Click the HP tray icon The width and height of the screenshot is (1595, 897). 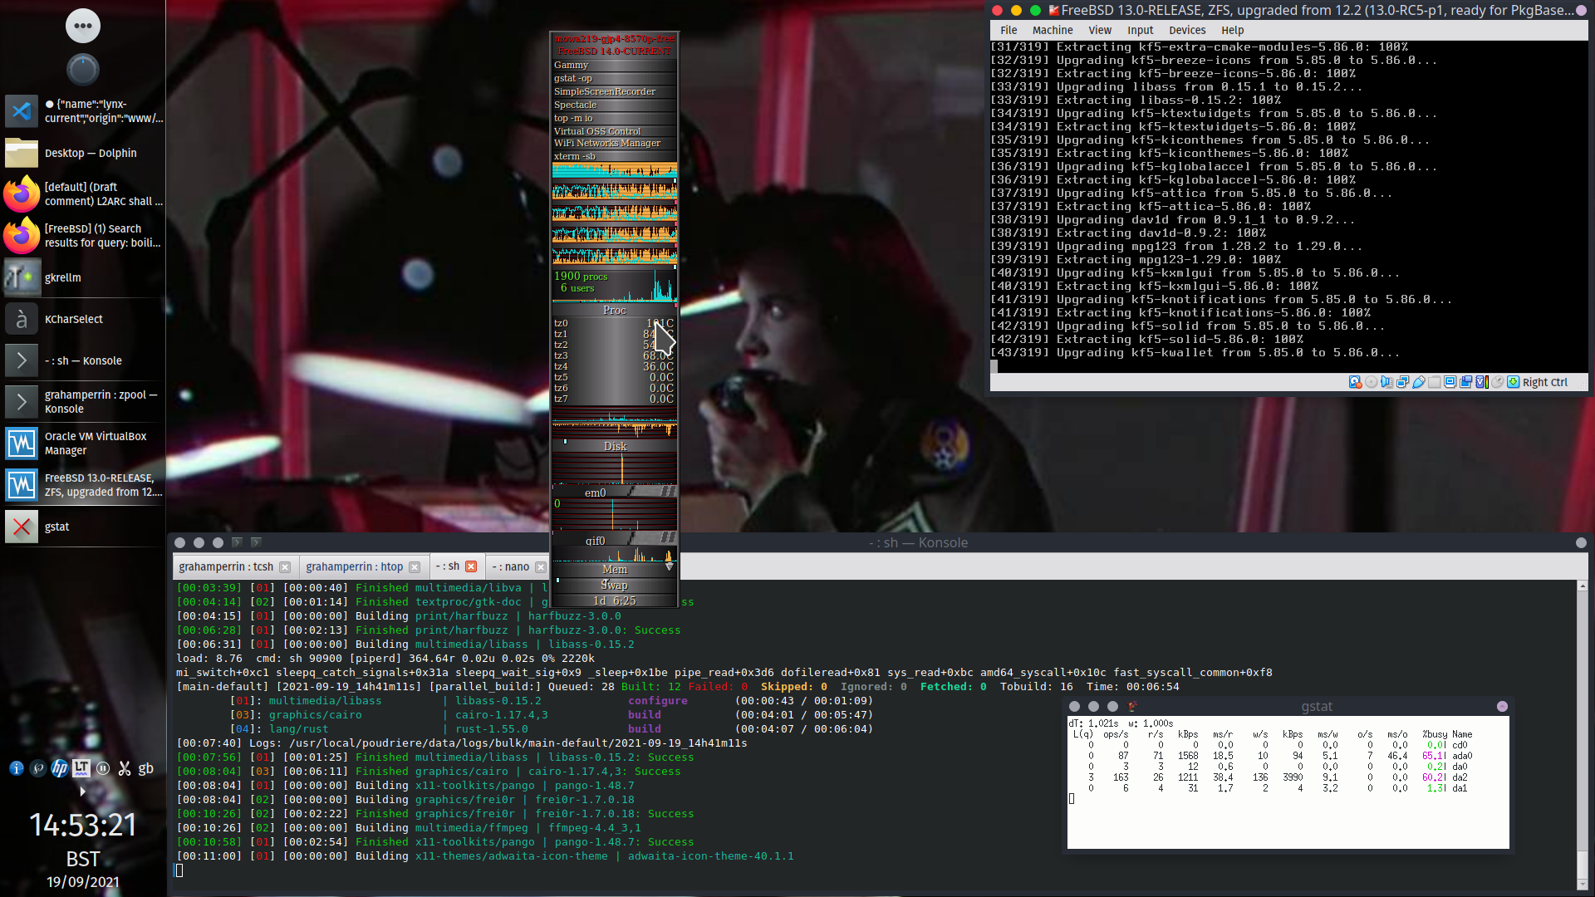59,768
